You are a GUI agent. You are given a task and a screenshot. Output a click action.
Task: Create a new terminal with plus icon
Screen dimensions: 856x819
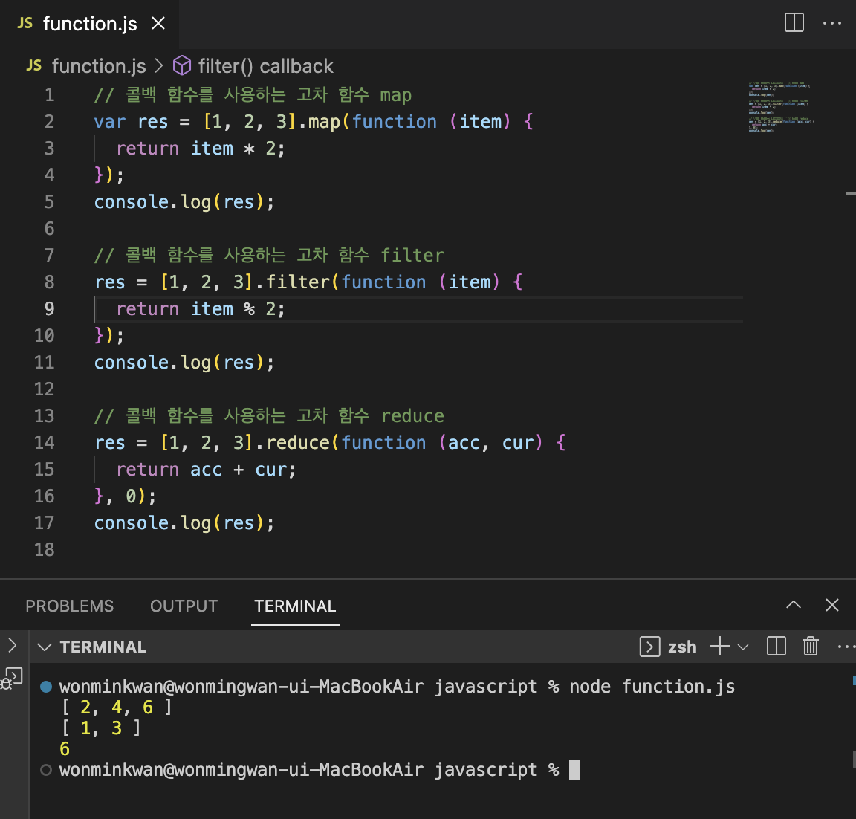pos(720,646)
